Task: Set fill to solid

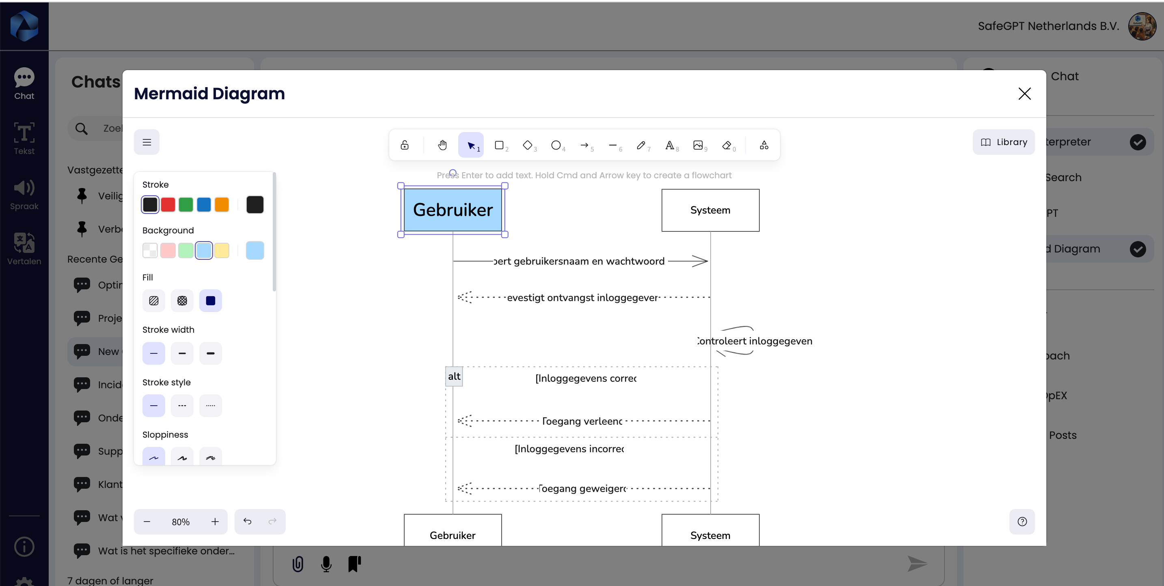Action: pos(211,300)
